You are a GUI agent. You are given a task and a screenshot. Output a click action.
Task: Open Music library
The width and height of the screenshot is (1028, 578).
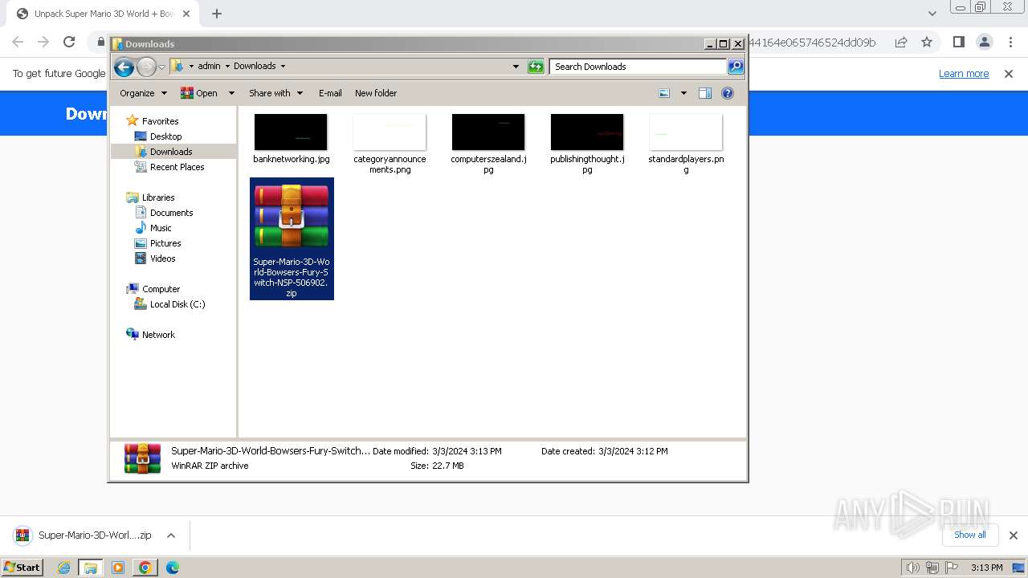pos(161,228)
